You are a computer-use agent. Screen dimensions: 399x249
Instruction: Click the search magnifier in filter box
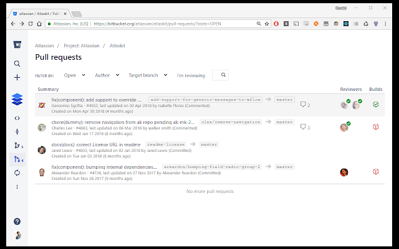coord(223,75)
